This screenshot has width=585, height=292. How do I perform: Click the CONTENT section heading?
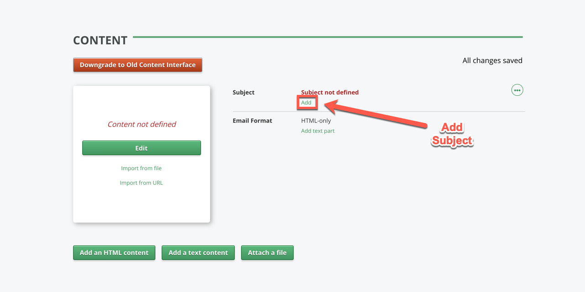point(100,41)
